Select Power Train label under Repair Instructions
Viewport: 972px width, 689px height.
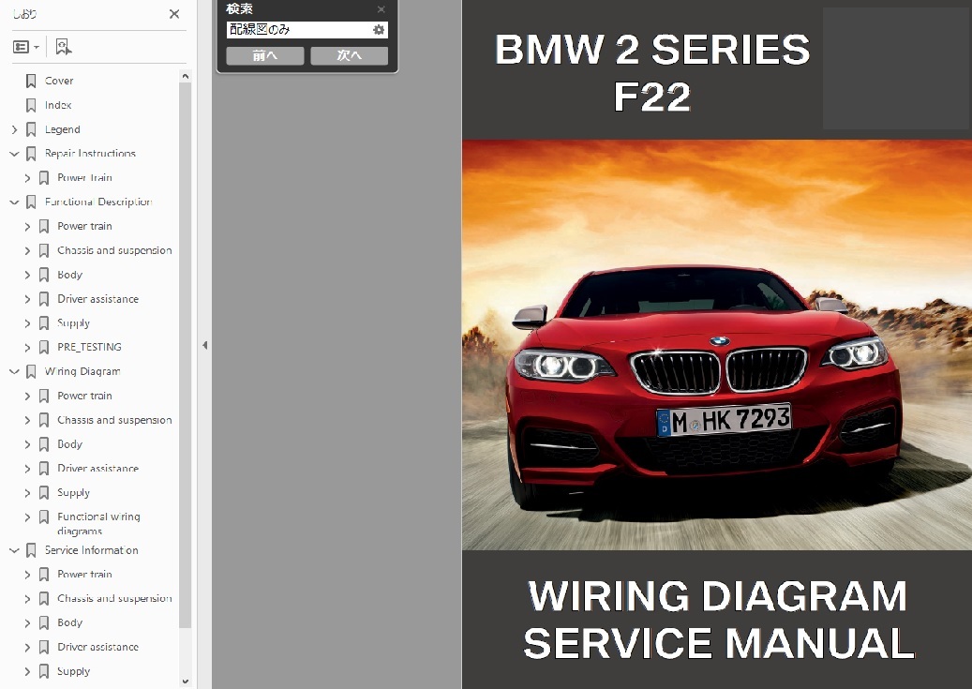(x=85, y=178)
